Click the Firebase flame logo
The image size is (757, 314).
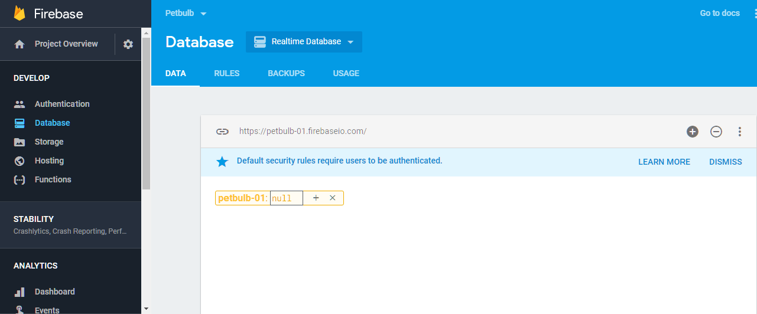[20, 14]
